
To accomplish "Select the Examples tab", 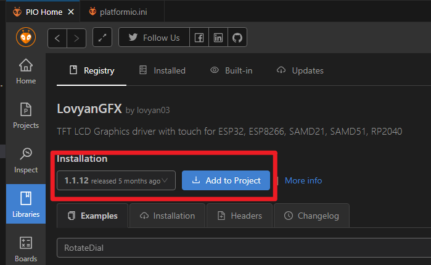I will [x=92, y=216].
